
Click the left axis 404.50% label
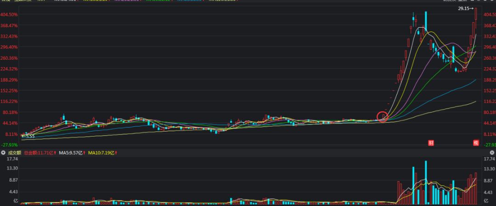click(9, 15)
